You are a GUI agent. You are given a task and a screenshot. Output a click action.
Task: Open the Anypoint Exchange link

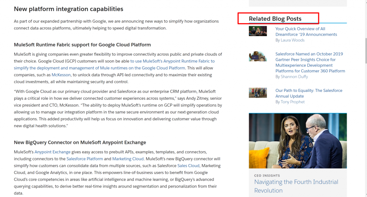pyautogui.click(x=53, y=152)
